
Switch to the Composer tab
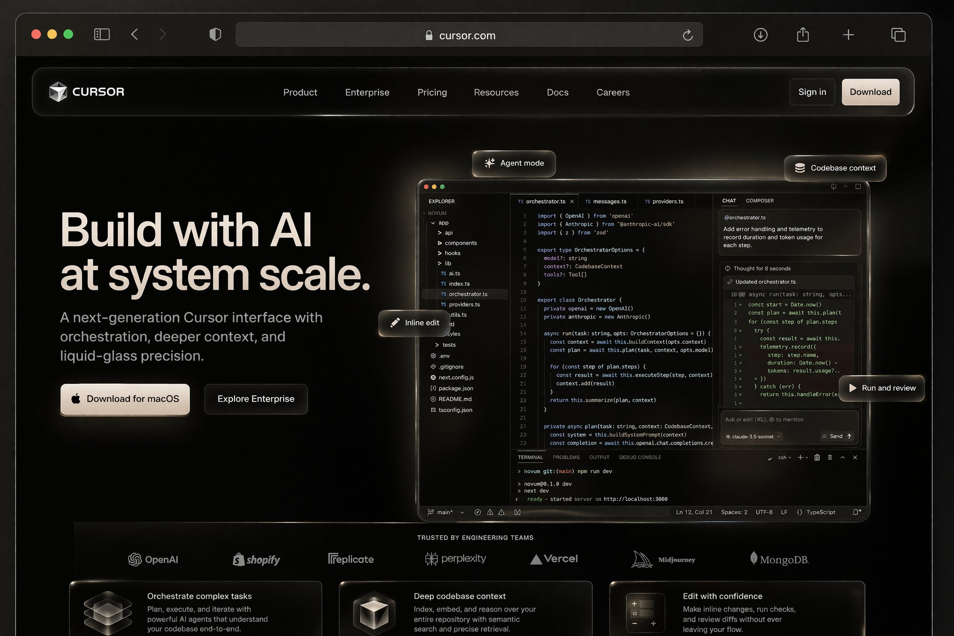click(759, 201)
